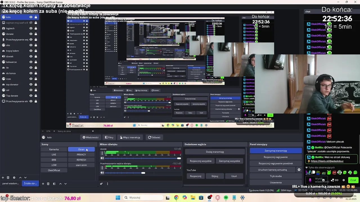
Task: Open the preview scaling dropdown
Action: tap(76, 131)
